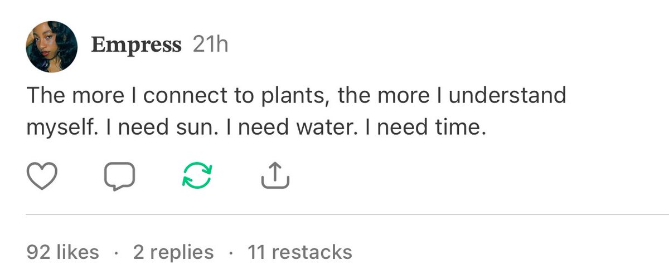669x275 pixels.
Task: Show the 2 replies
Action: [x=173, y=252]
